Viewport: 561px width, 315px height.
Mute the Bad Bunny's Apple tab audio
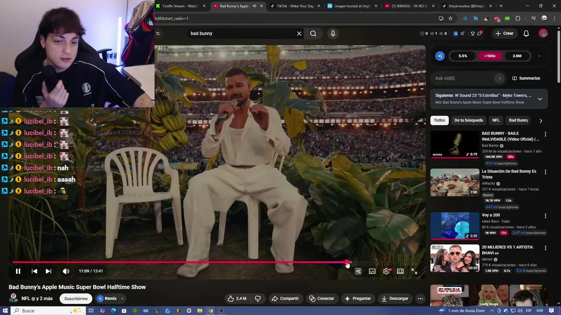(x=255, y=6)
